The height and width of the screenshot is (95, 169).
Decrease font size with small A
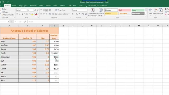click(37, 10)
